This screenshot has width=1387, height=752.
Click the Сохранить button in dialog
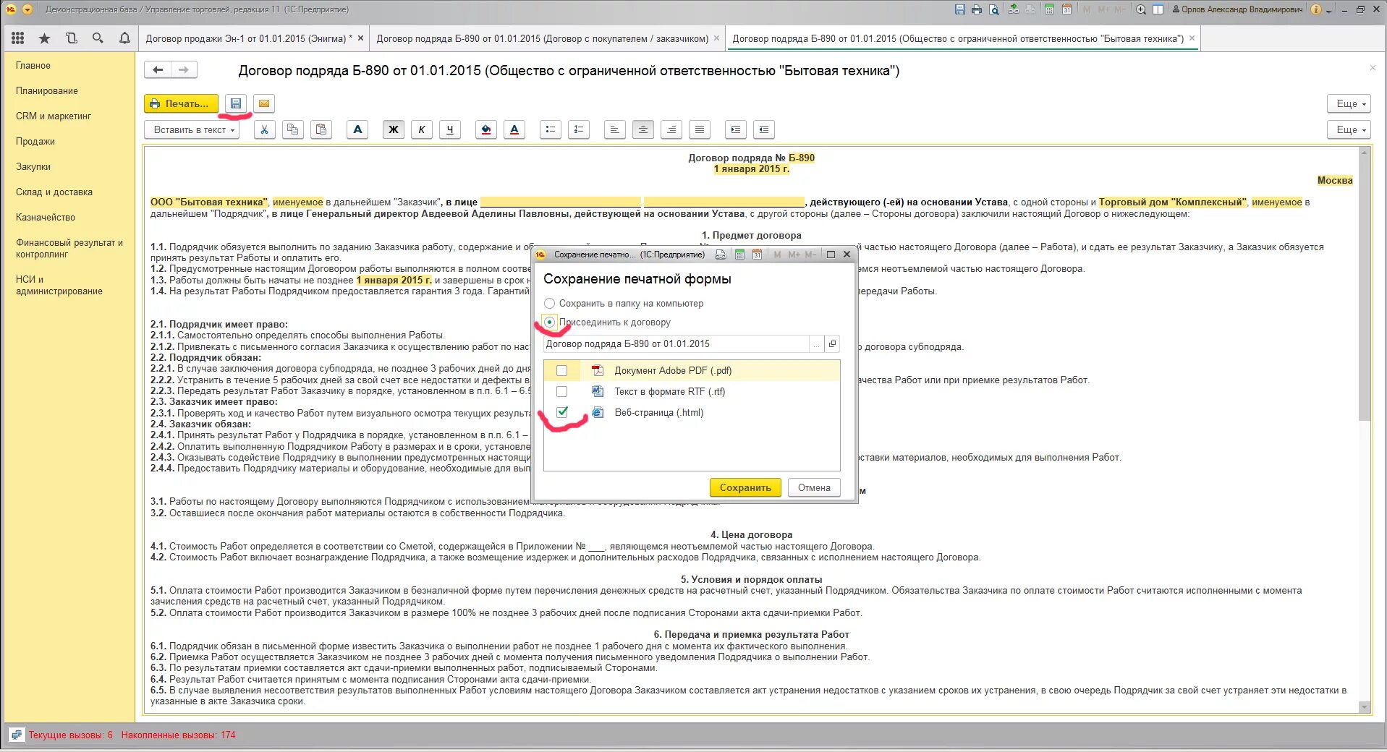point(745,488)
